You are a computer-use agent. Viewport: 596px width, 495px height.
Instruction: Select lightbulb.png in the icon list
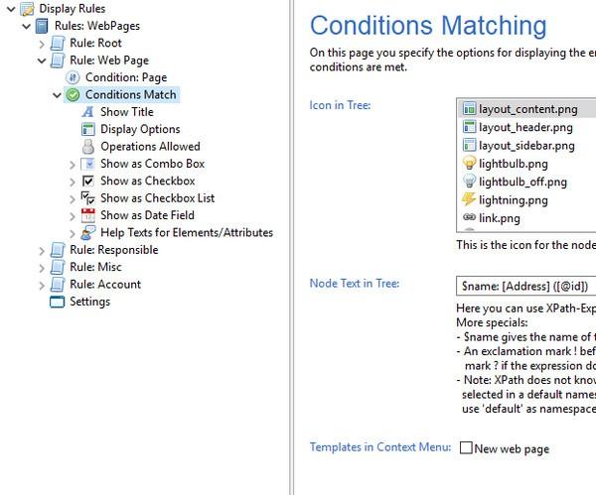tap(513, 164)
